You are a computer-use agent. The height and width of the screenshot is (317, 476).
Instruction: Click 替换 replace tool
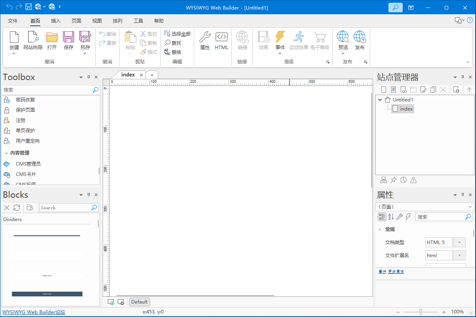[x=173, y=52]
